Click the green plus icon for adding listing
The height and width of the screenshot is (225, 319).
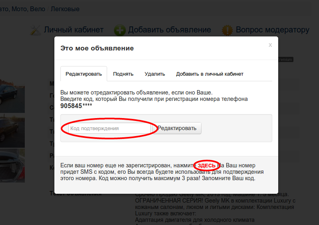pyautogui.click(x=120, y=30)
